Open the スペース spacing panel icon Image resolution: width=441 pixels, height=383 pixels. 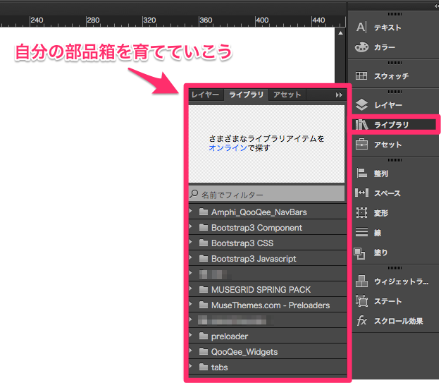(x=361, y=193)
